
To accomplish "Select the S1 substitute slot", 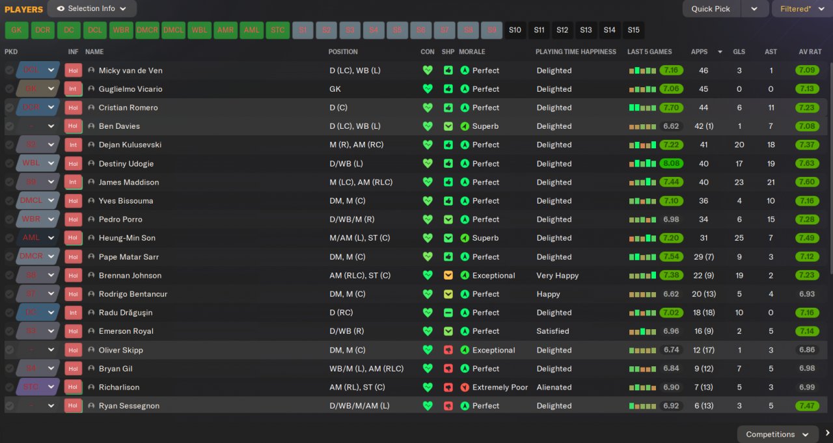I will 303,30.
